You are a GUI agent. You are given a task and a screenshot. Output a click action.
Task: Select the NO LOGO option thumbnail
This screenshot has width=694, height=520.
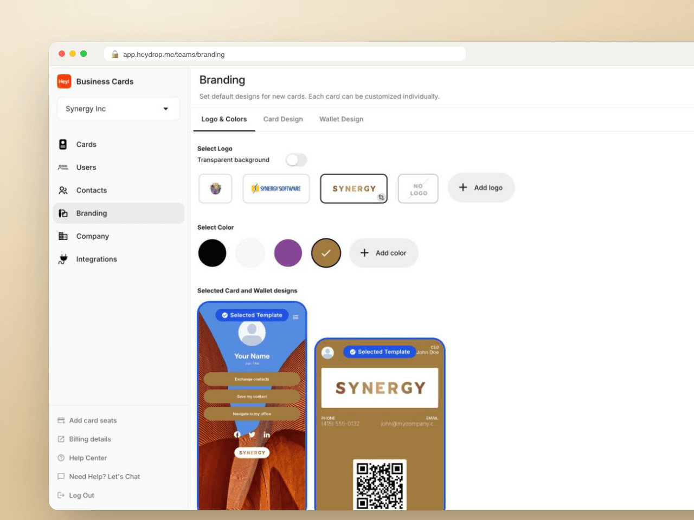(x=418, y=188)
